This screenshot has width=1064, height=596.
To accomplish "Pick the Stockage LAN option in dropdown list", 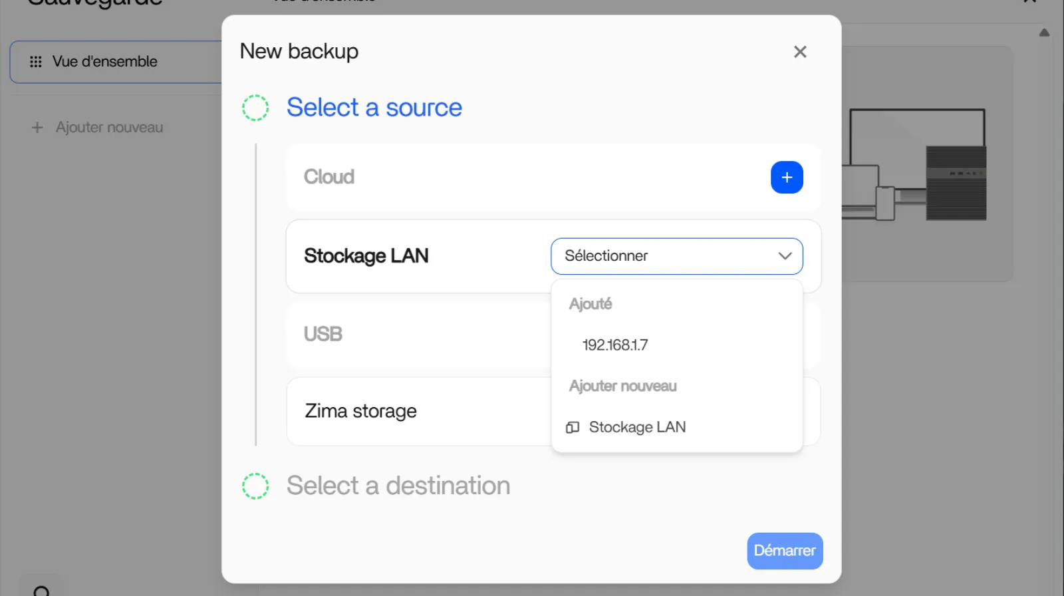I will (x=636, y=427).
